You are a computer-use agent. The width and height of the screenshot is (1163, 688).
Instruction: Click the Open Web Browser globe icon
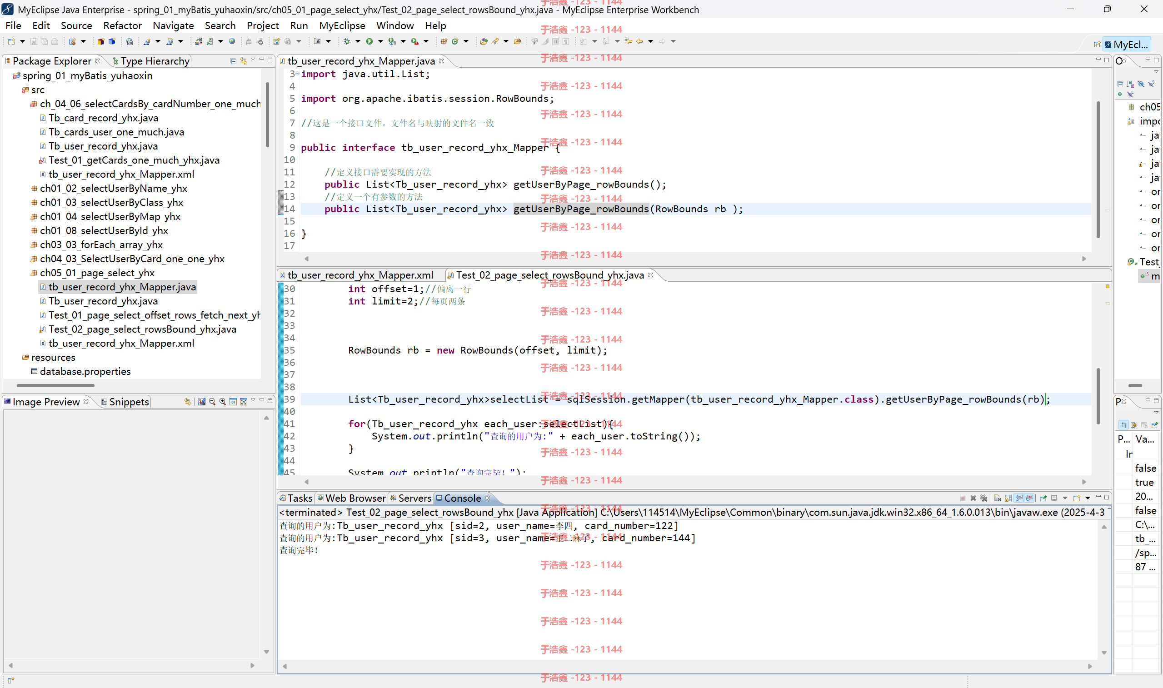(232, 41)
